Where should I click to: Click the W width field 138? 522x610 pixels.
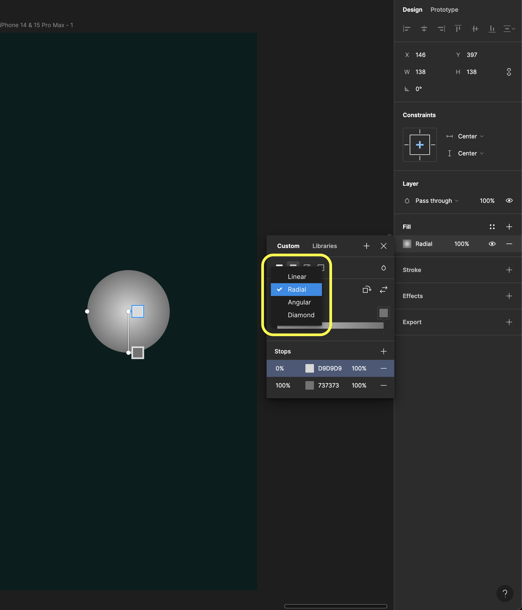[x=420, y=72]
